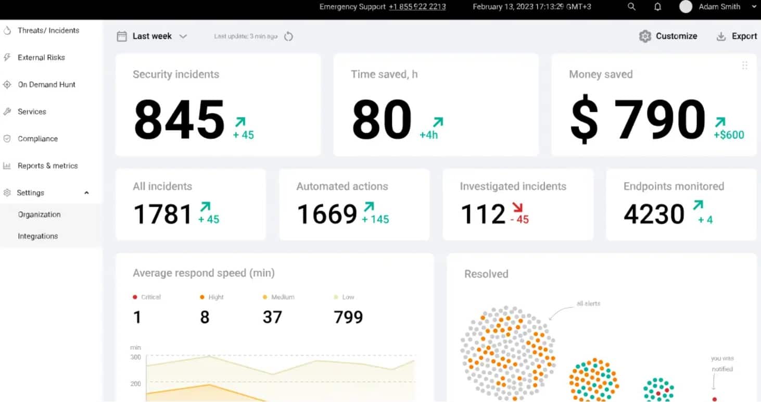The height and width of the screenshot is (402, 761).
Task: Collapse the Settings menu chevron
Action: point(86,193)
